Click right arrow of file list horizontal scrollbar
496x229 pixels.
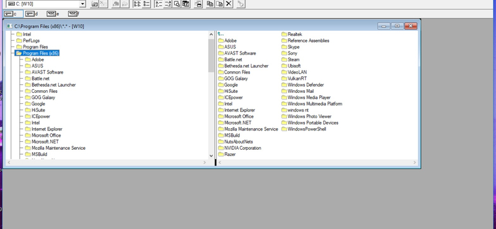415,162
